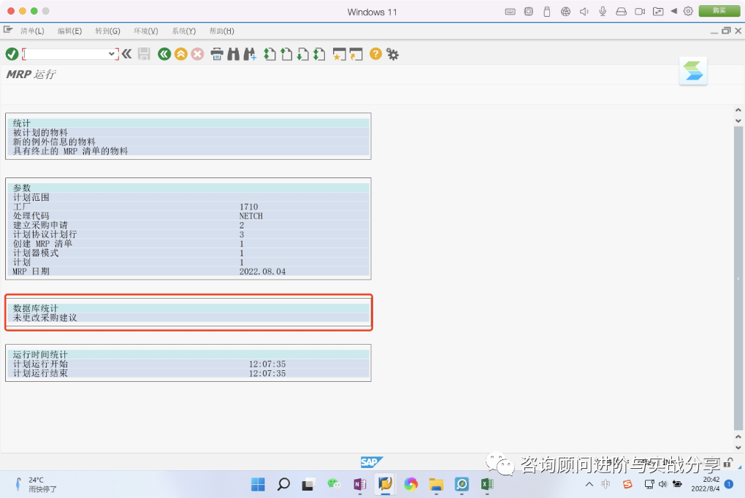Select processing key value NETCH
745x498 pixels.
click(x=251, y=215)
